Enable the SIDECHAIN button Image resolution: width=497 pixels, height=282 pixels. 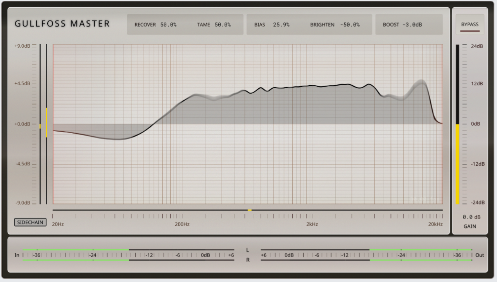pyautogui.click(x=30, y=222)
